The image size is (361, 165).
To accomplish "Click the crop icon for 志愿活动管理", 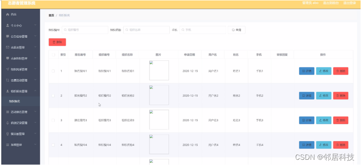I will [x=7, y=80].
